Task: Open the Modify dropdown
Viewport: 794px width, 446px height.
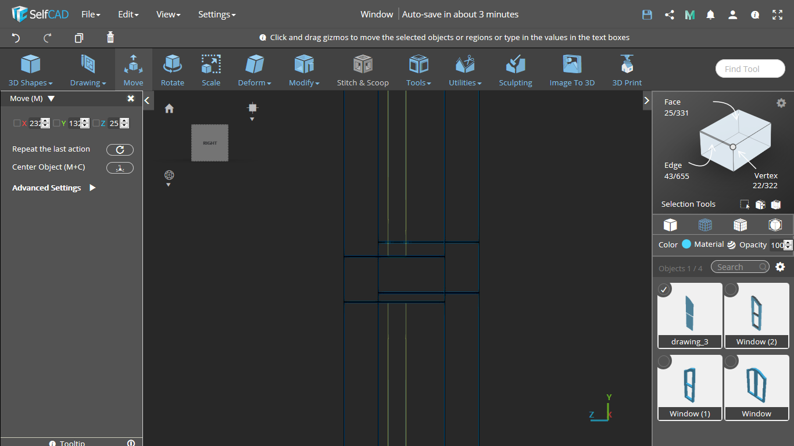Action: 304,70
